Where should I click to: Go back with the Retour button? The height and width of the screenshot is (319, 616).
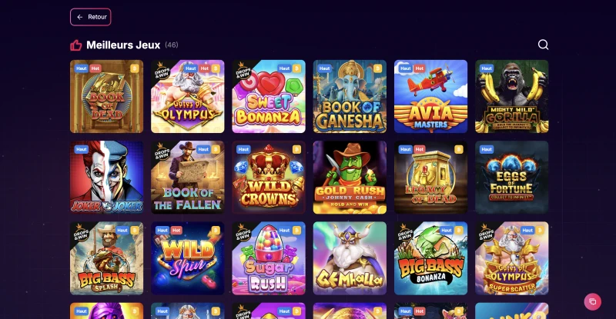(x=91, y=17)
